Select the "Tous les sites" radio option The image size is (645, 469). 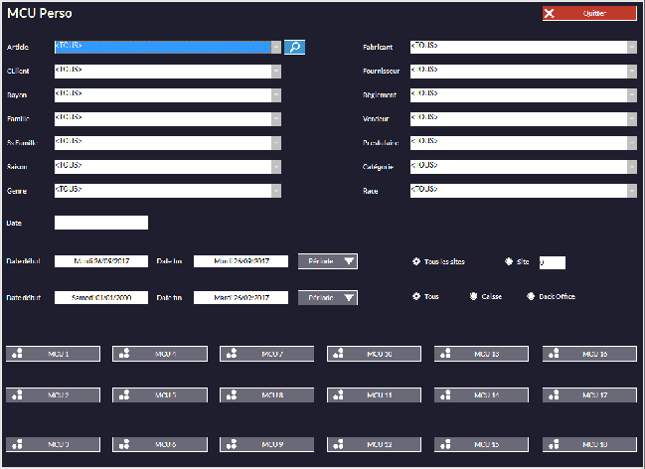416,262
